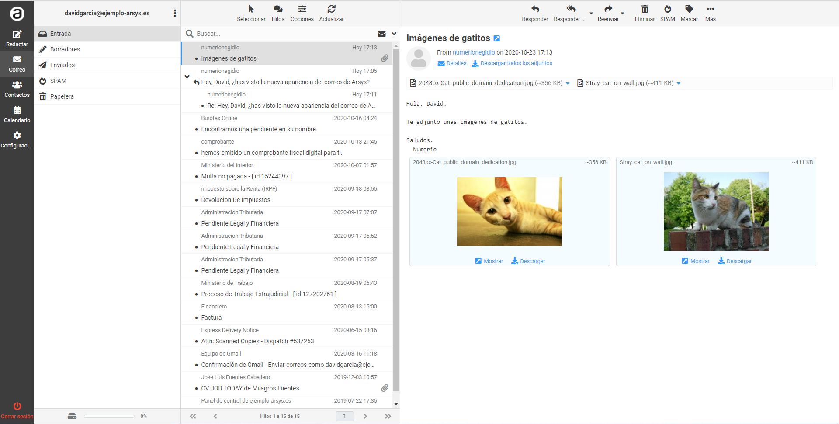Viewport: 839px width, 424px height.
Task: Click the page number field
Action: pyautogui.click(x=344, y=416)
